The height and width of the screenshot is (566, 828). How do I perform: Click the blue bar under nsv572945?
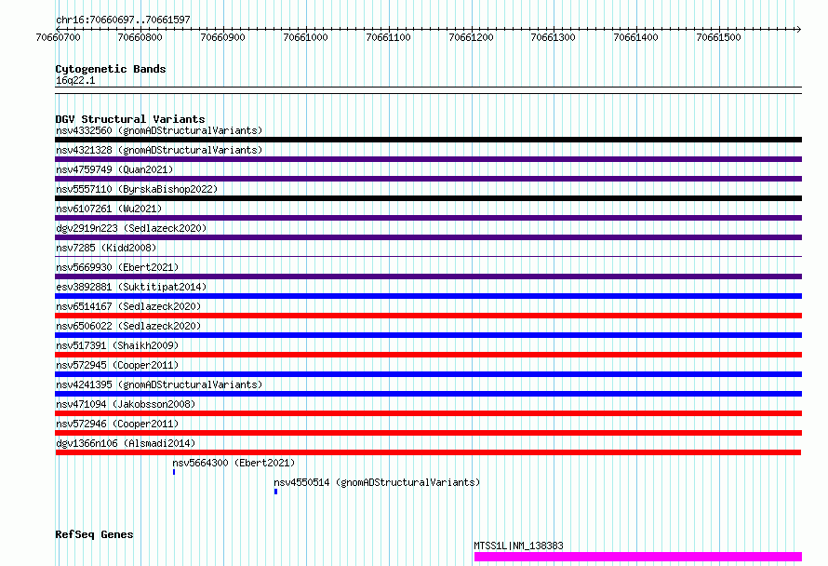pos(428,374)
